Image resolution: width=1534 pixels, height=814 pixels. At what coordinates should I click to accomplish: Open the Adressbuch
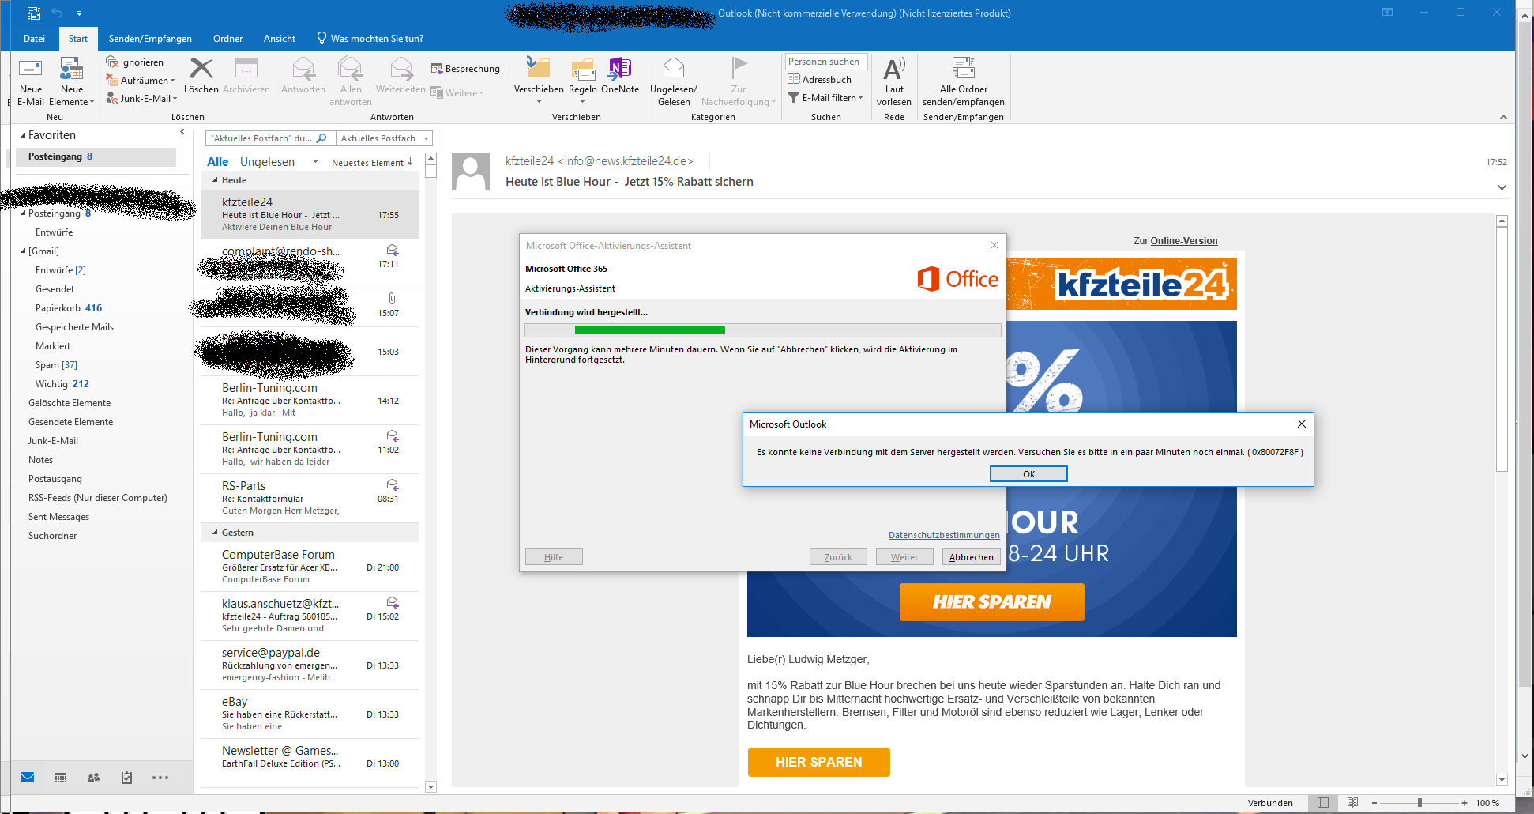point(820,79)
